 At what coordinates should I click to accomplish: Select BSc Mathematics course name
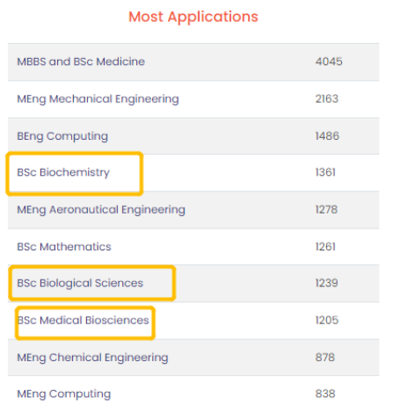click(64, 247)
